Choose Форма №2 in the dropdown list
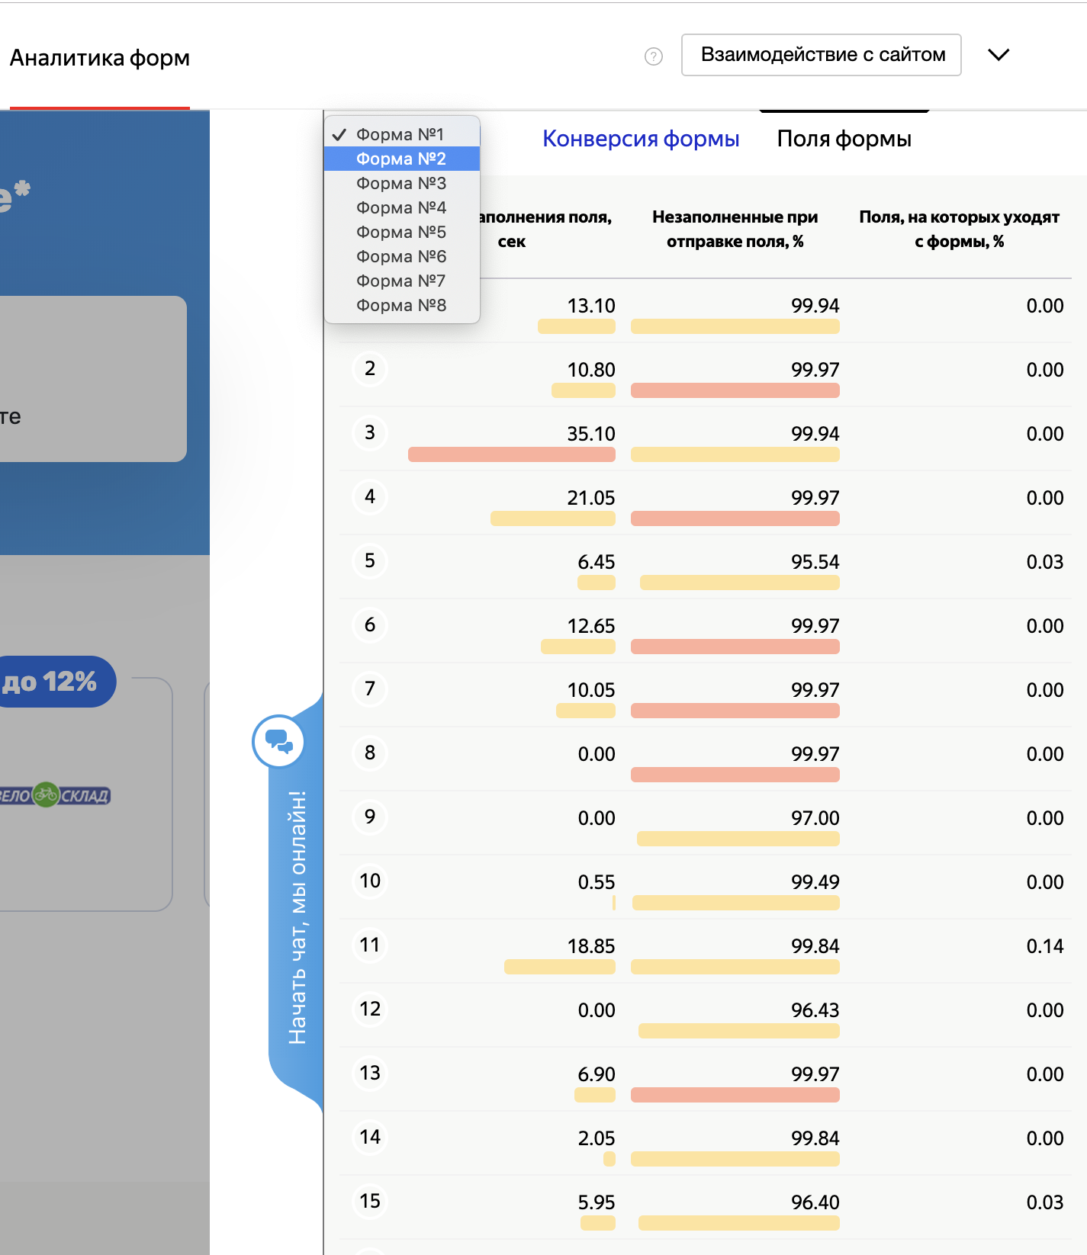This screenshot has width=1087, height=1255. (x=402, y=159)
